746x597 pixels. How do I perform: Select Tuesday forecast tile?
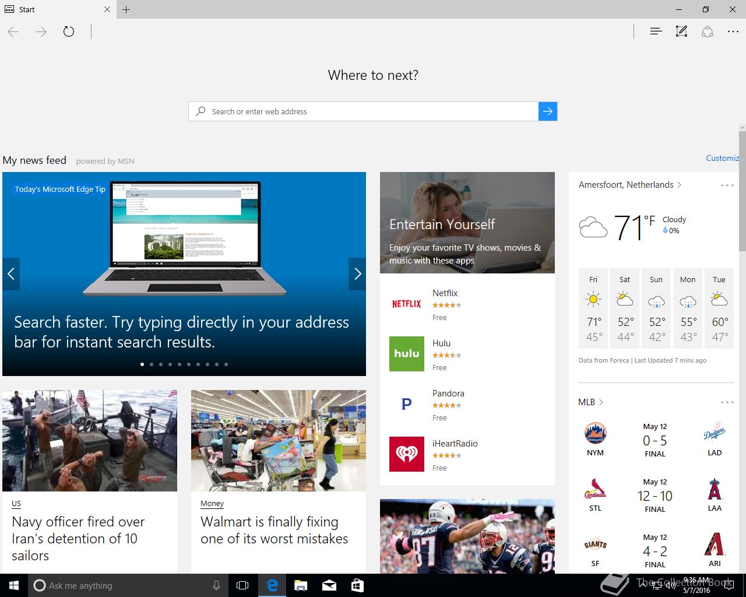click(x=719, y=309)
